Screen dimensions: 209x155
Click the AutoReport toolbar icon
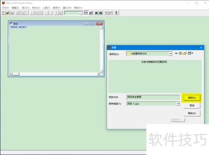111,13
